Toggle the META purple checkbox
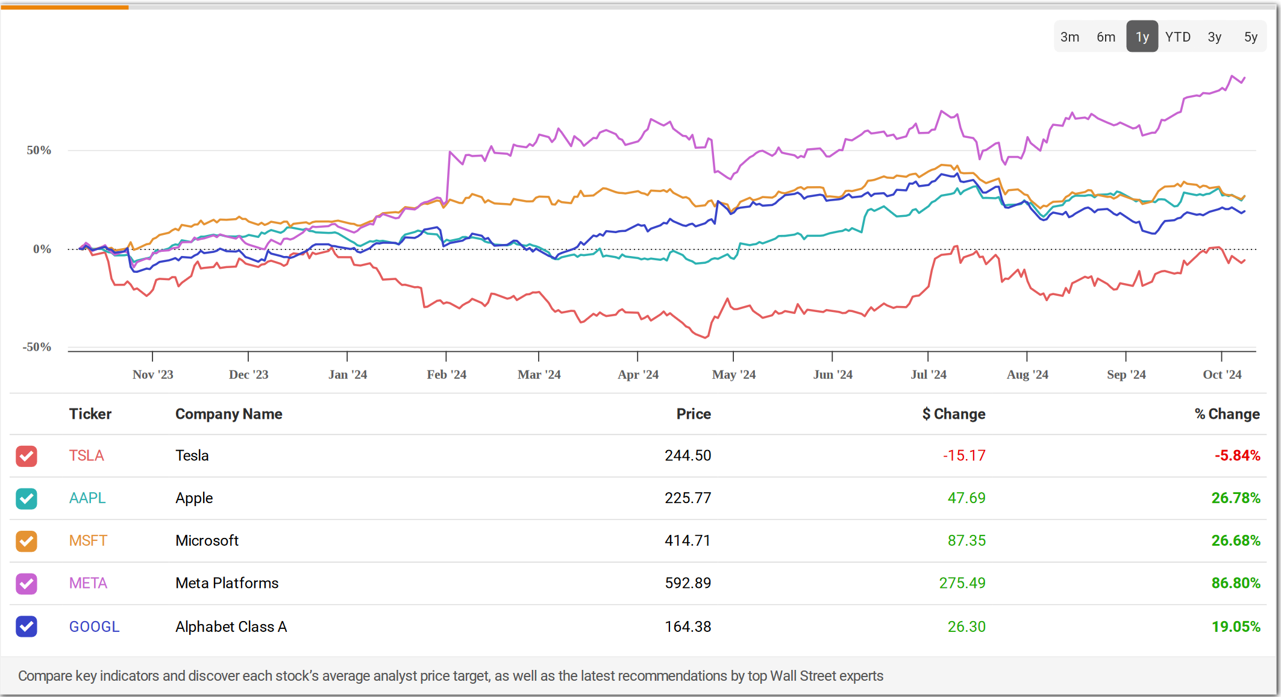This screenshot has height=697, width=1281. click(27, 584)
